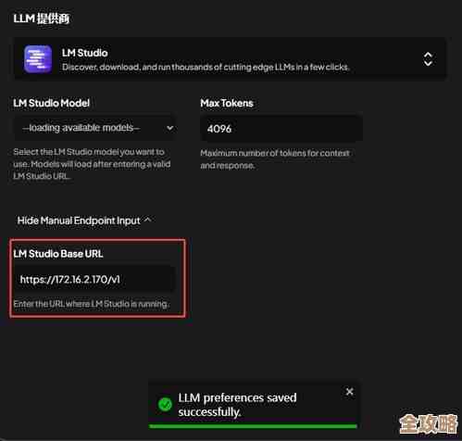Click the LLM 提供商 heading
This screenshot has height=441, width=462.
(42, 19)
